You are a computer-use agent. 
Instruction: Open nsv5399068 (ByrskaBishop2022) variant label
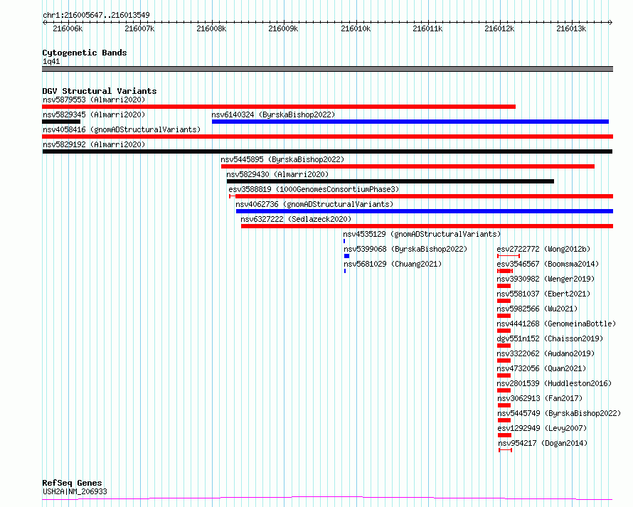tap(405, 249)
